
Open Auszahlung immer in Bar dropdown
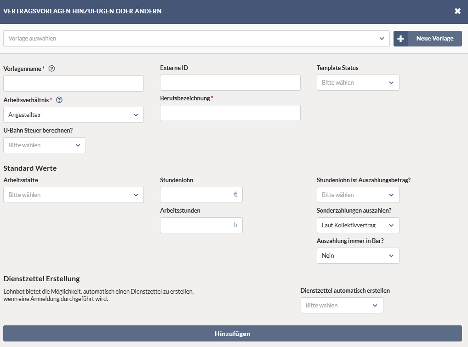[358, 255]
